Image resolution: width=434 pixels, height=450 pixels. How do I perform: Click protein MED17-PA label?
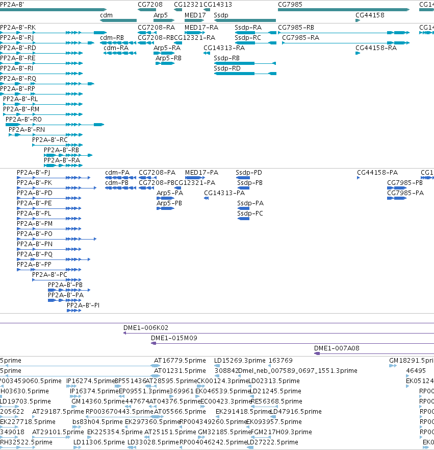(x=201, y=173)
